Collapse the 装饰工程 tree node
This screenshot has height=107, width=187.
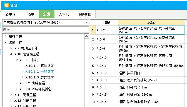(6, 42)
